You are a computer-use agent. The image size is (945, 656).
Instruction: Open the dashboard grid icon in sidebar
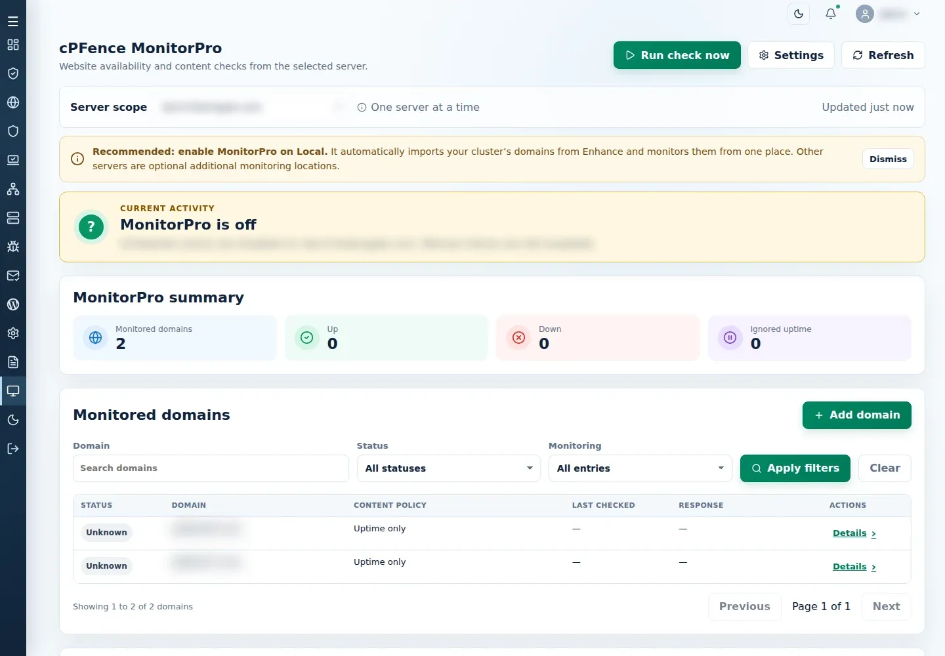13,45
